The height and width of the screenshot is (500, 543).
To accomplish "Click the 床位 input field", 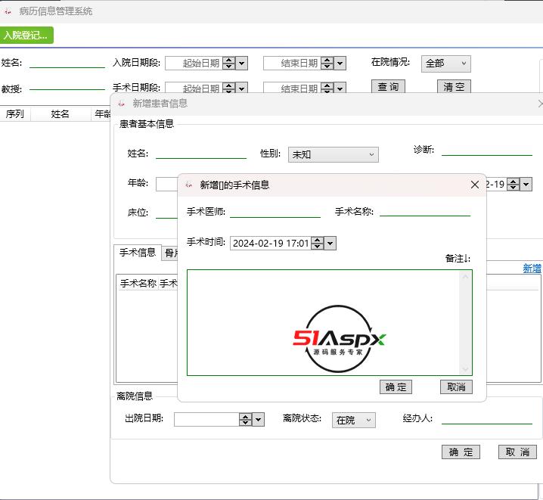I will (167, 213).
